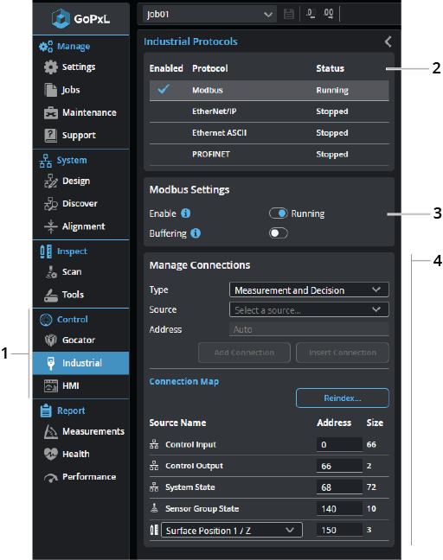443x560 pixels.
Task: Click the Sensor Group State source name
Action: [202, 508]
